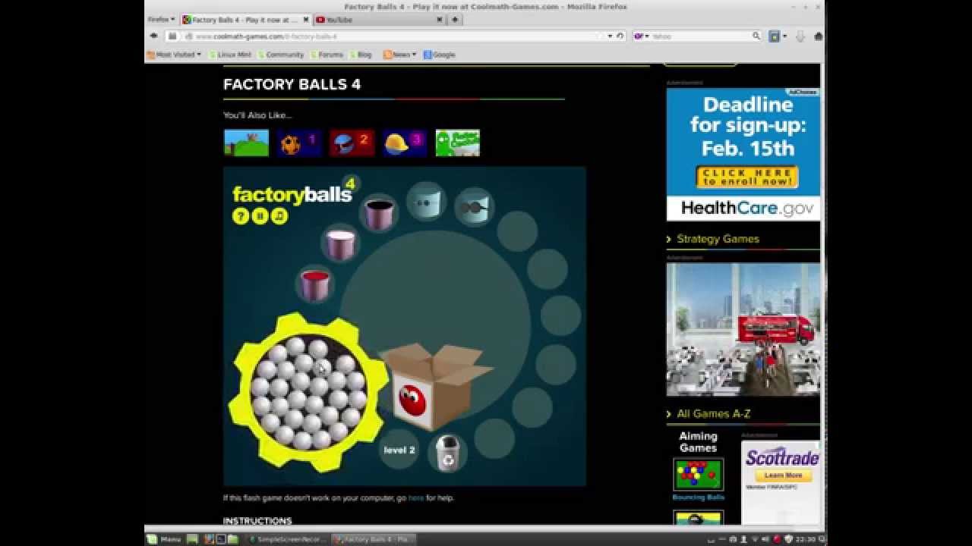
Task: Click the city skyline truck advertisement
Action: pyautogui.click(x=743, y=329)
